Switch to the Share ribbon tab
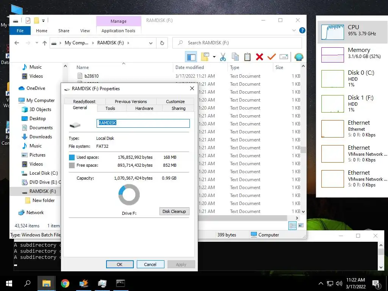 point(64,31)
